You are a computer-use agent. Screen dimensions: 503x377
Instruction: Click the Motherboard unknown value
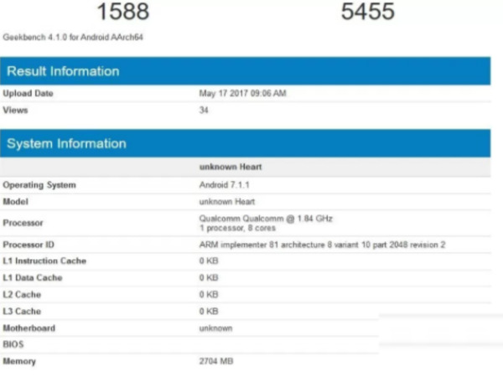click(x=215, y=328)
